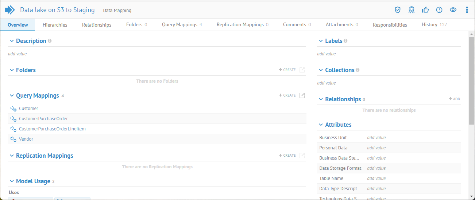Collapse the Description section

pos(12,41)
